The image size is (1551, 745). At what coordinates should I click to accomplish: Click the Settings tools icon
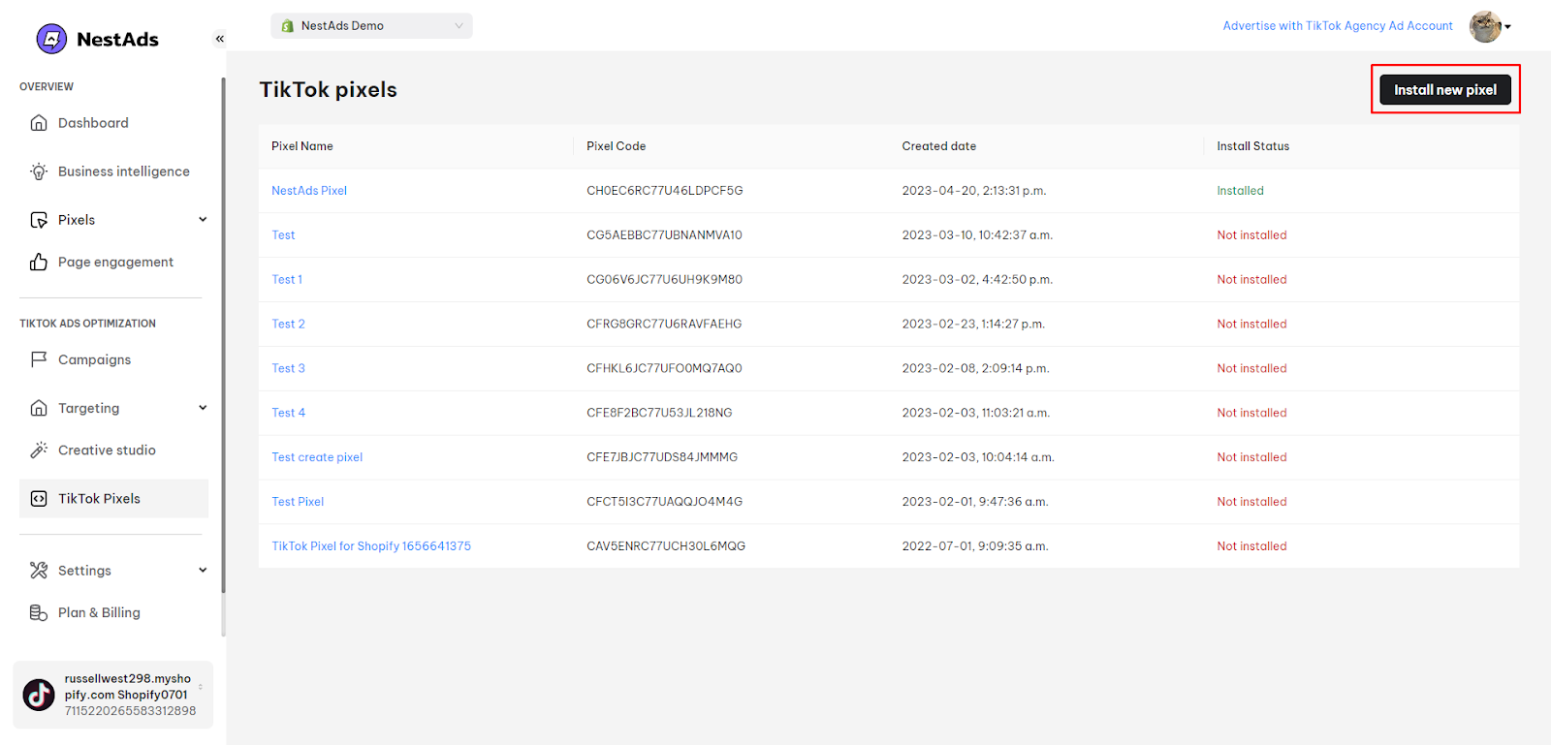[x=39, y=571]
